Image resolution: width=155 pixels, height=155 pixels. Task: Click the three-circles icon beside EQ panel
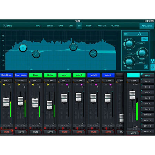click(x=153, y=61)
